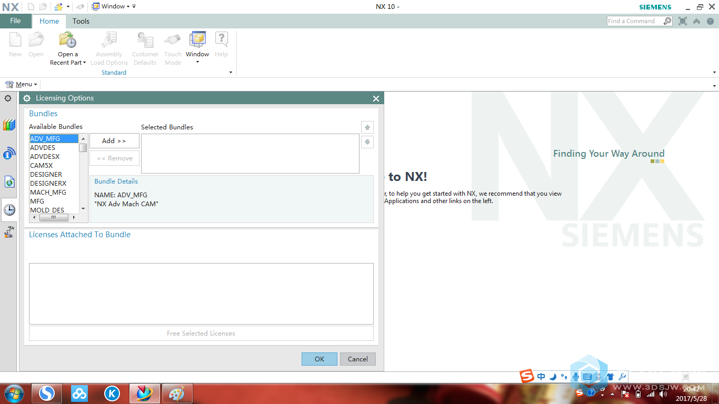Toggle Sogou moon half-width mode

pyautogui.click(x=553, y=377)
